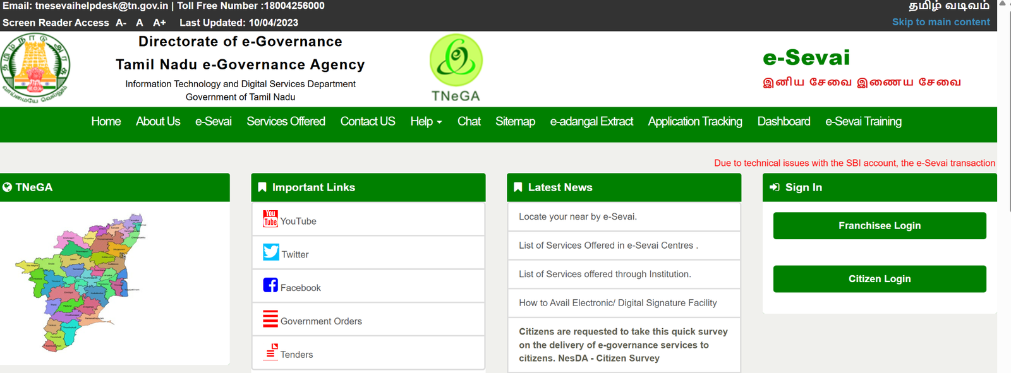Switch to Tamil version link

(949, 6)
